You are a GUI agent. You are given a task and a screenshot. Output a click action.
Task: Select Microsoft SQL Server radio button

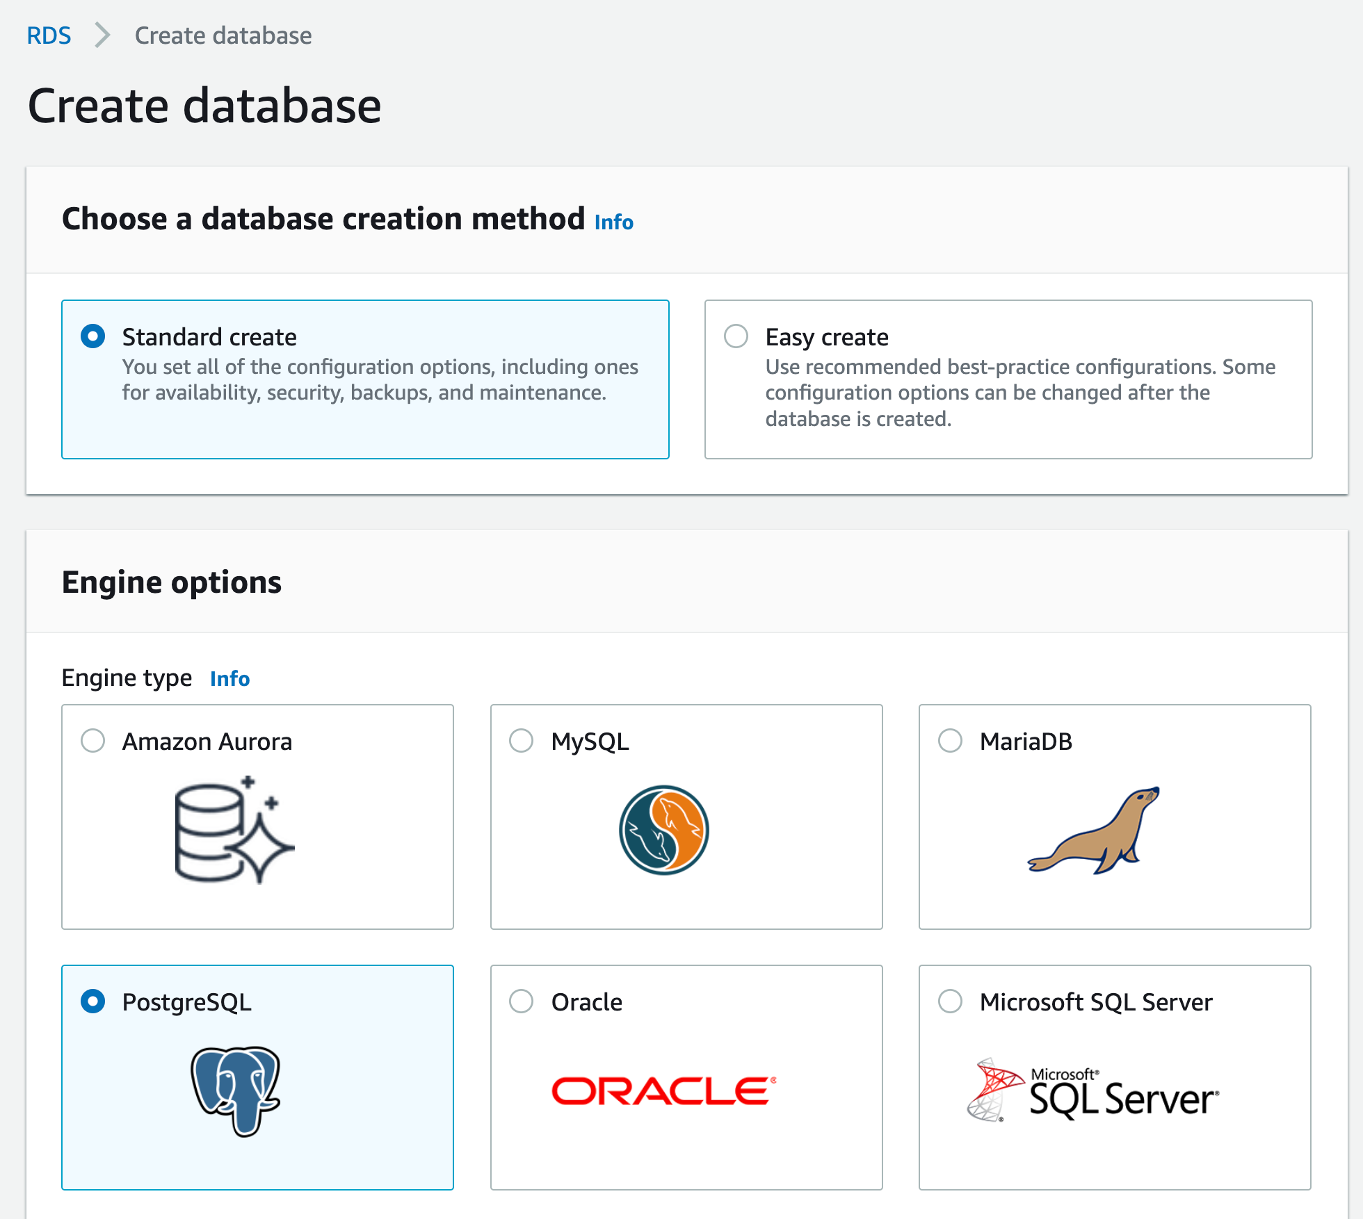point(950,1001)
